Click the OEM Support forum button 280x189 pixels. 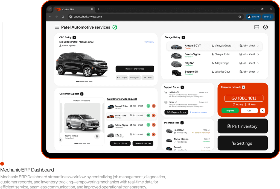[x=176, y=112]
